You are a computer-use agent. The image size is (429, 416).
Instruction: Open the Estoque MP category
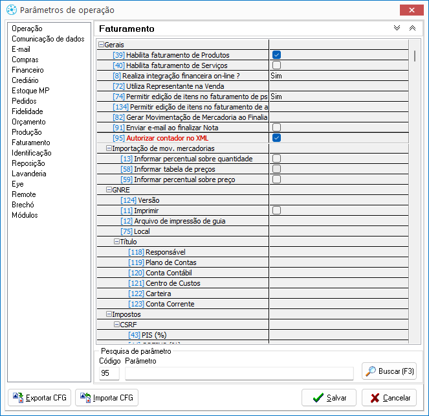pos(30,91)
